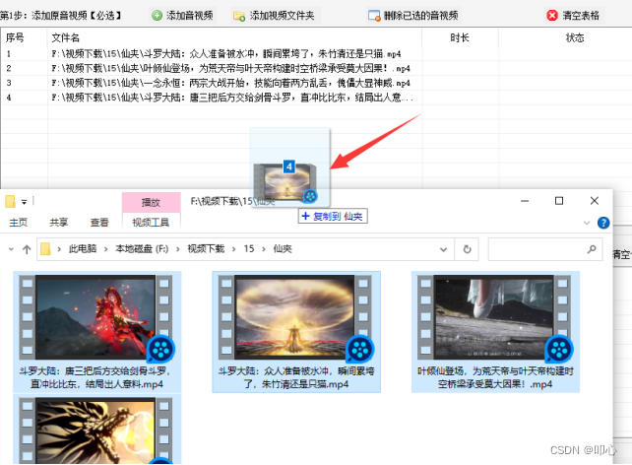Image resolution: width=632 pixels, height=465 pixels.
Task: Open the quick access toolbar dropdown arrow
Action: point(25,202)
